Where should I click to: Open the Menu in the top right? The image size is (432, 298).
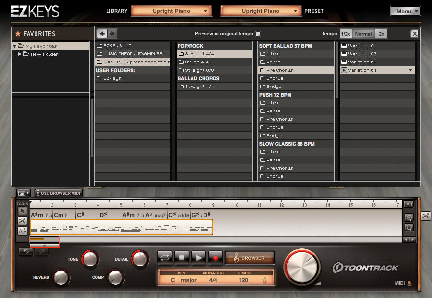tap(406, 11)
